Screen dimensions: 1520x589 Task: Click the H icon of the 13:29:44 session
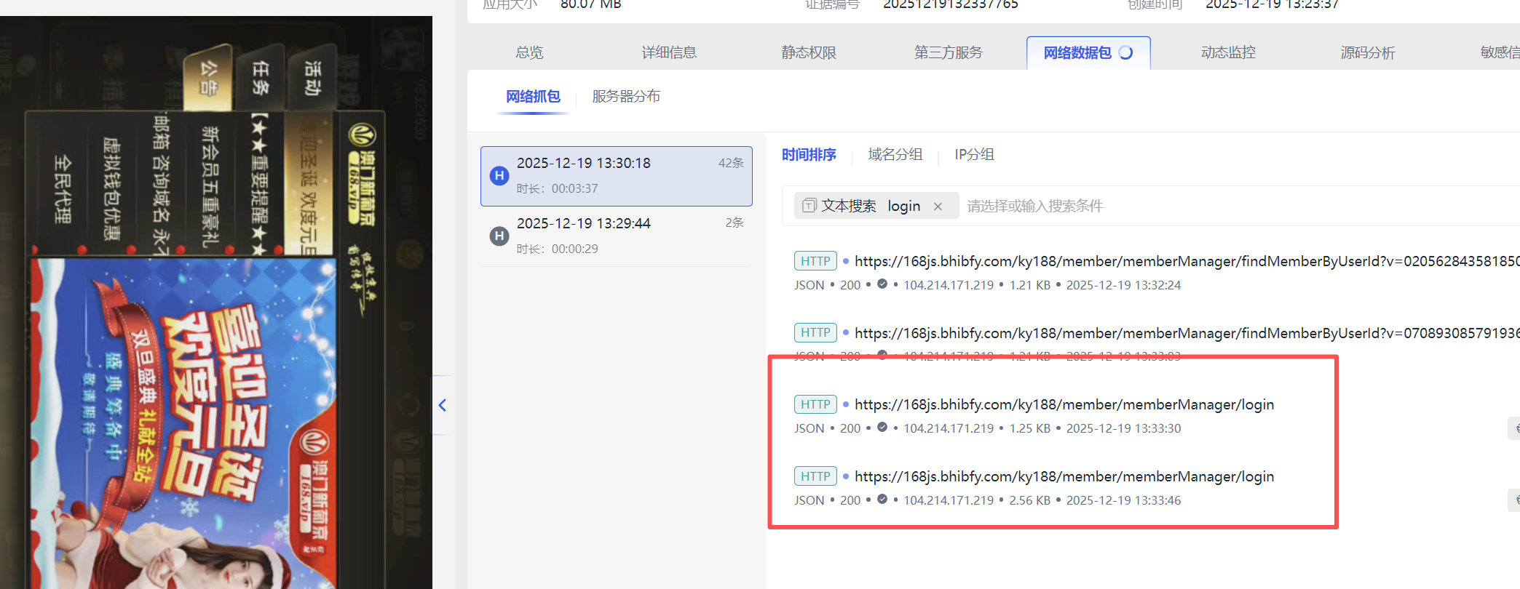[499, 236]
